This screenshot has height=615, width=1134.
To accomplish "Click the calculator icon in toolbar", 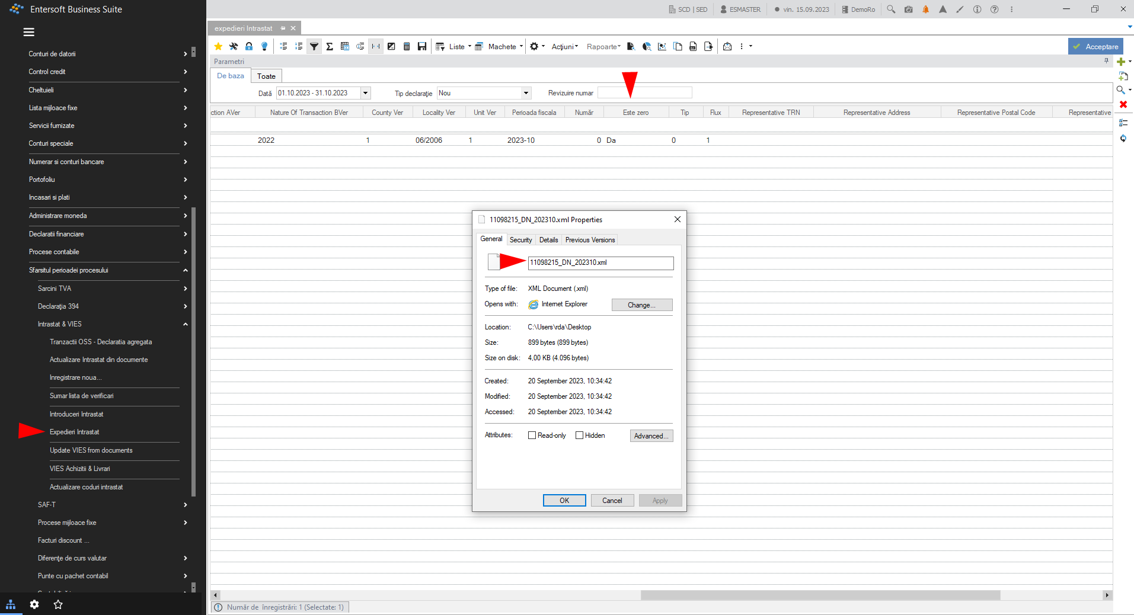I will pos(407,46).
